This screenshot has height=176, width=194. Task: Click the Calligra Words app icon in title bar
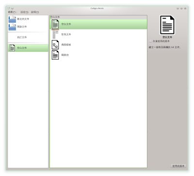coord(9,8)
